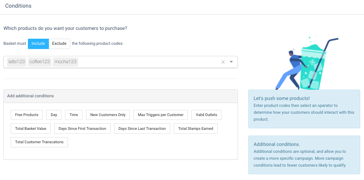Image resolution: width=364 pixels, height=180 pixels.
Task: Click the latte123 product code tag
Action: click(16, 62)
